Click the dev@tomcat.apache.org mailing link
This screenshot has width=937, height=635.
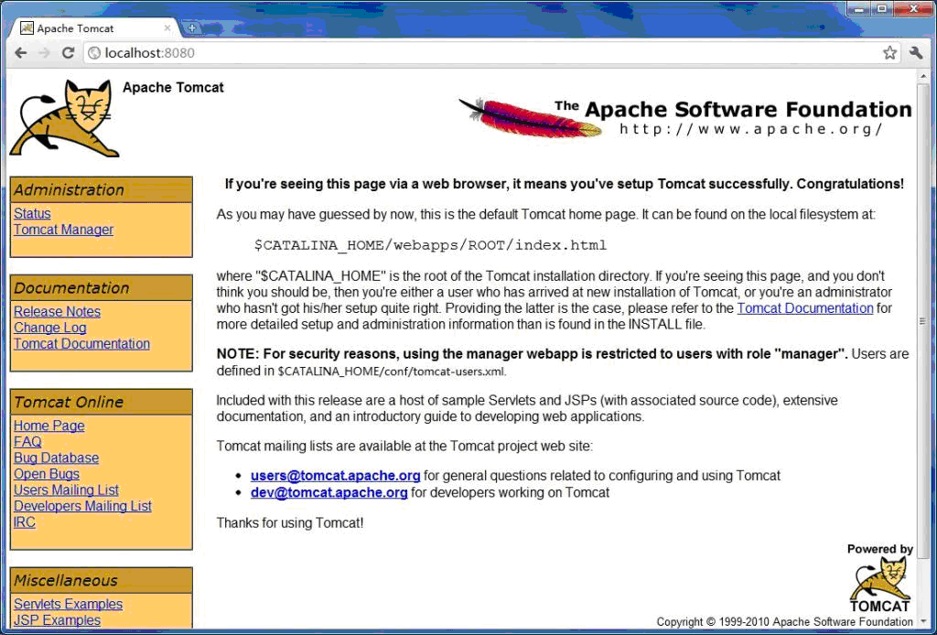pos(329,492)
